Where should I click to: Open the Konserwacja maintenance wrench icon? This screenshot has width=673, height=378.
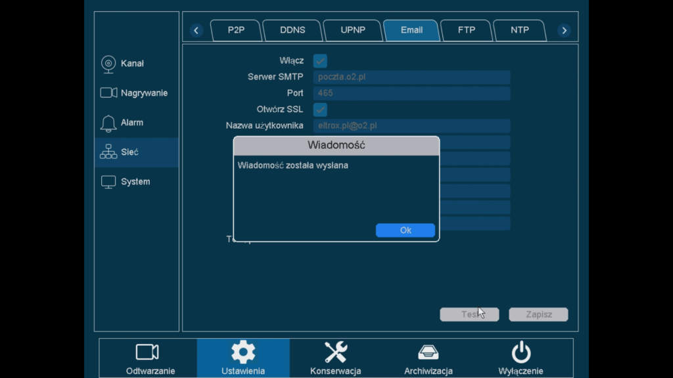(x=335, y=352)
